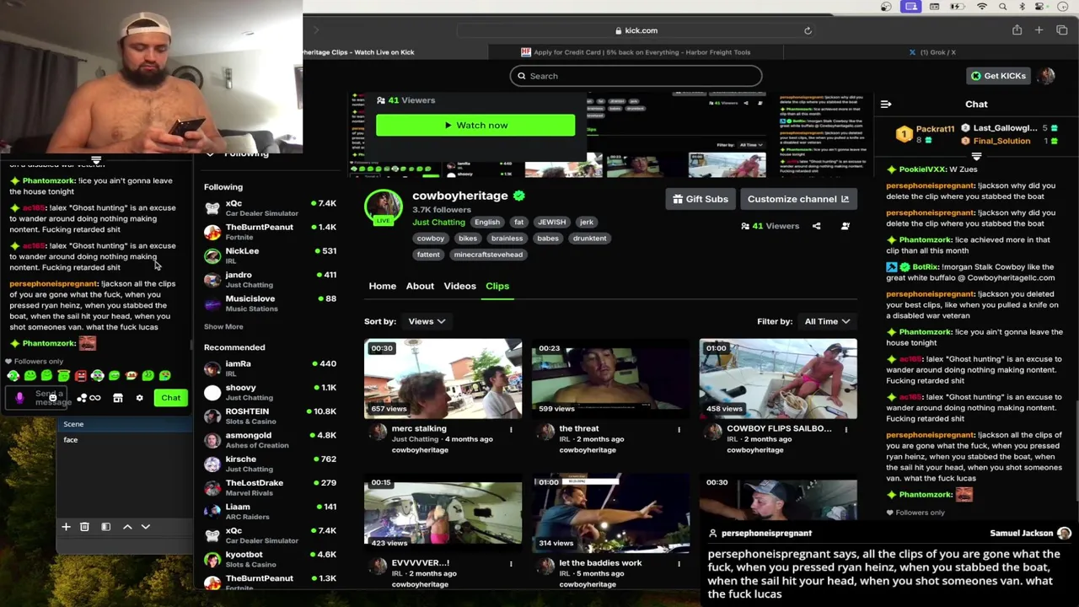Expand the chat leaderboard with the down arrow
The image size is (1079, 607).
pos(976,156)
